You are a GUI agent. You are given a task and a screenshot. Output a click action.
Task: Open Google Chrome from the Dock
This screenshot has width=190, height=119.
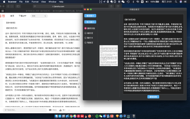71,116
